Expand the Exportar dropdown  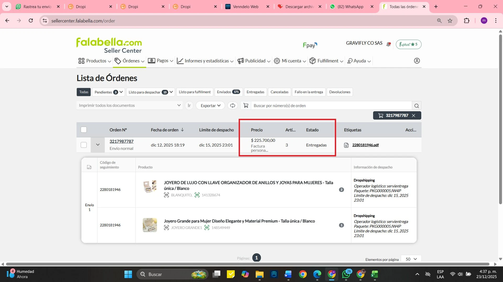point(210,105)
